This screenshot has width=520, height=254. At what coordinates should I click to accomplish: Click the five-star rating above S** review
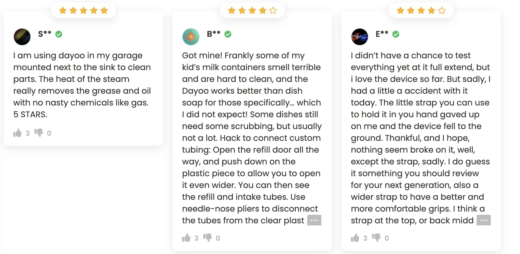tap(84, 11)
